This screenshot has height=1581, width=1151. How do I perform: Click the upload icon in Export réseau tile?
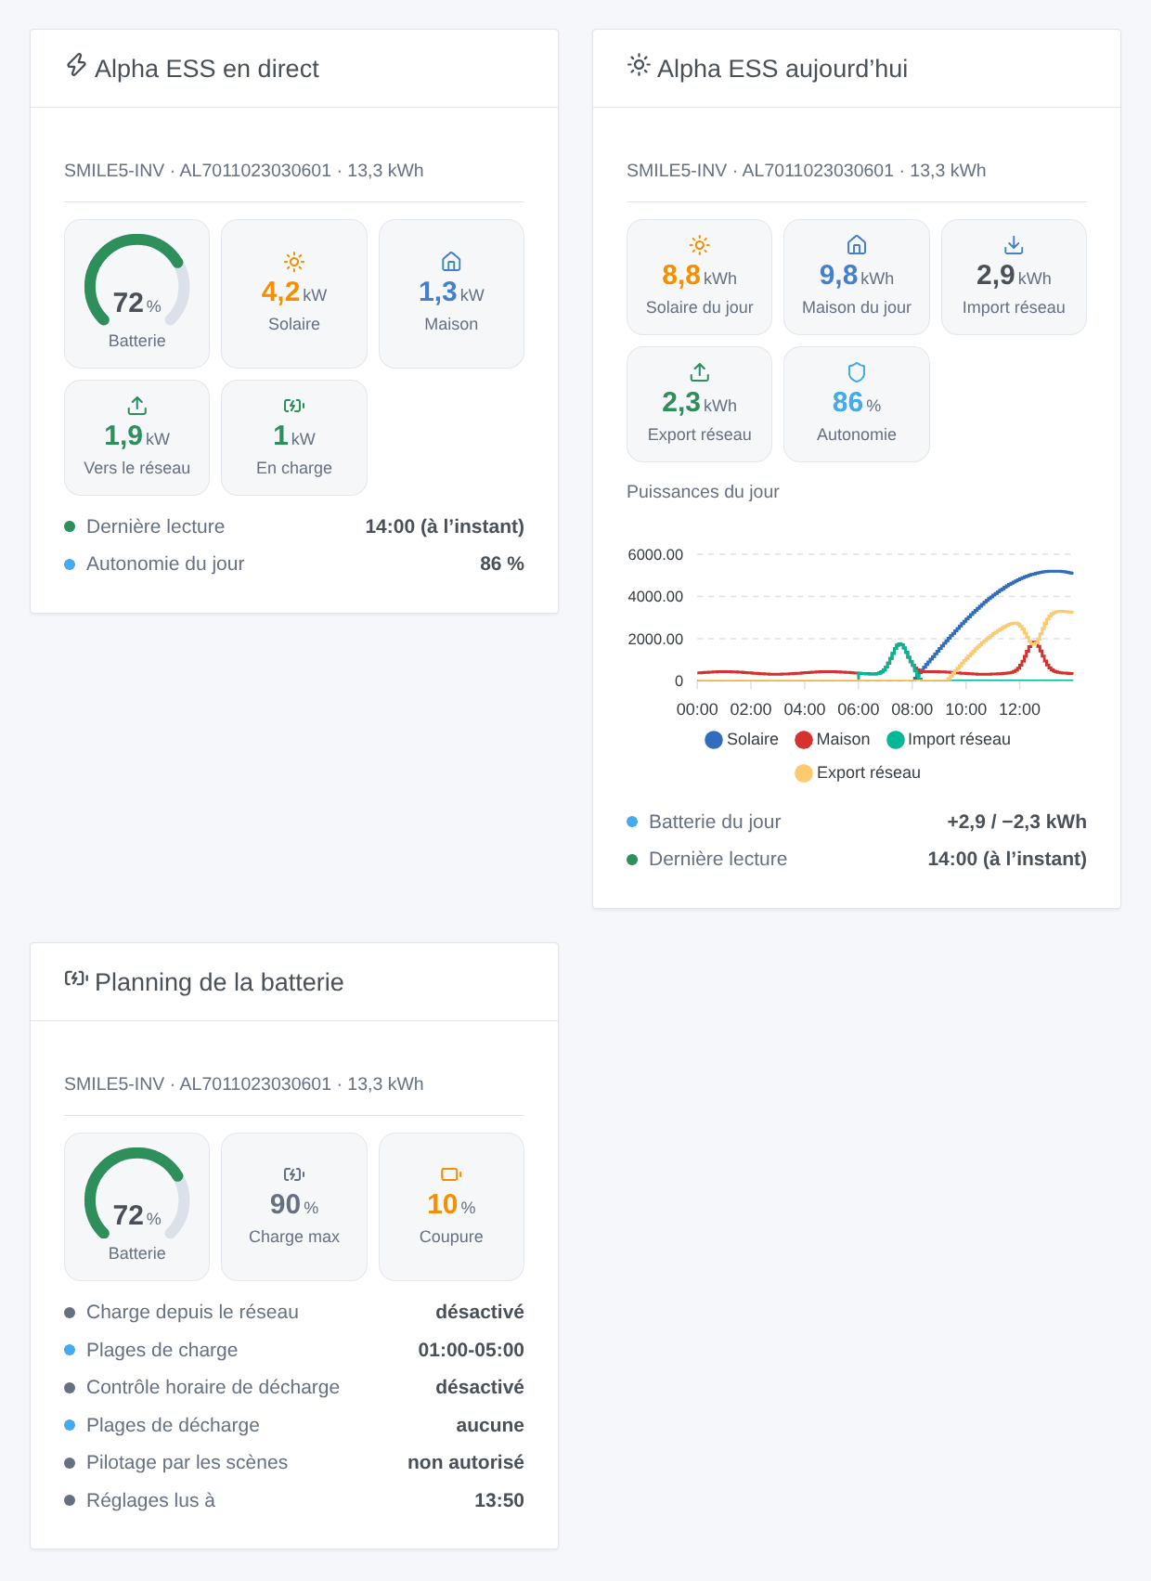(x=700, y=372)
